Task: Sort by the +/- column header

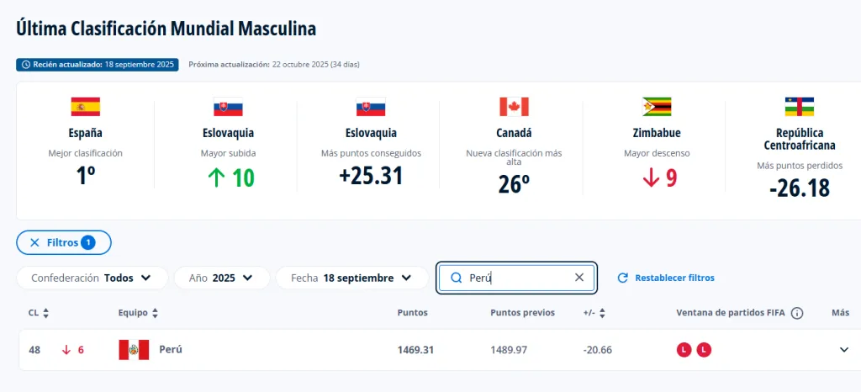Action: tap(594, 313)
